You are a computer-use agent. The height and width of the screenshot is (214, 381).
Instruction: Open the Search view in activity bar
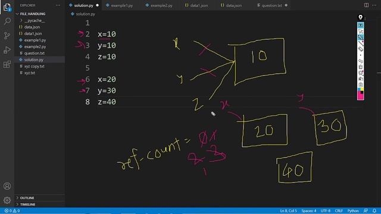tap(7, 21)
